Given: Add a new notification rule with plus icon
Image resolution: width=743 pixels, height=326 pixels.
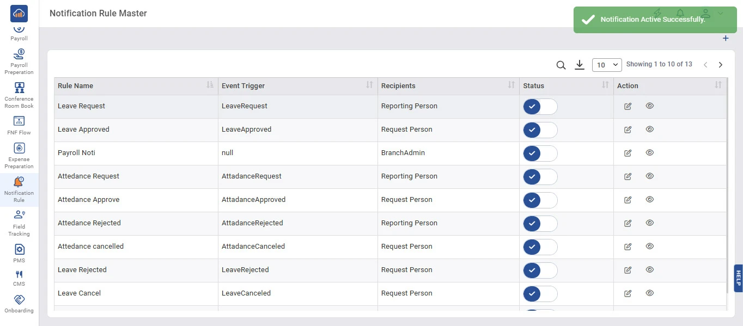Looking at the screenshot, I should point(725,39).
